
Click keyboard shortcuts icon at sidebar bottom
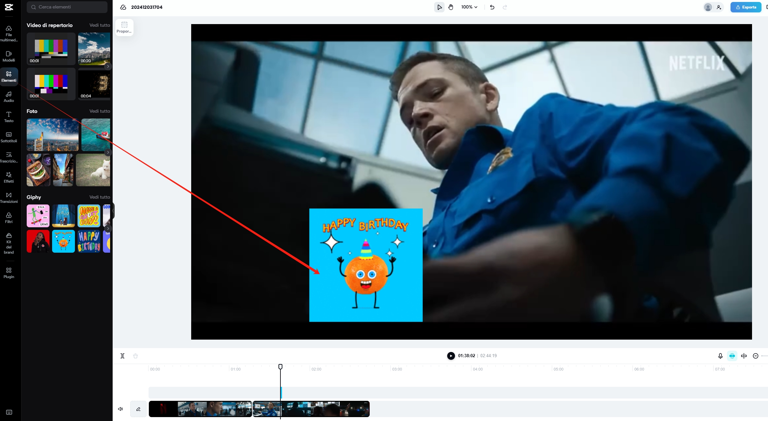[9, 412]
